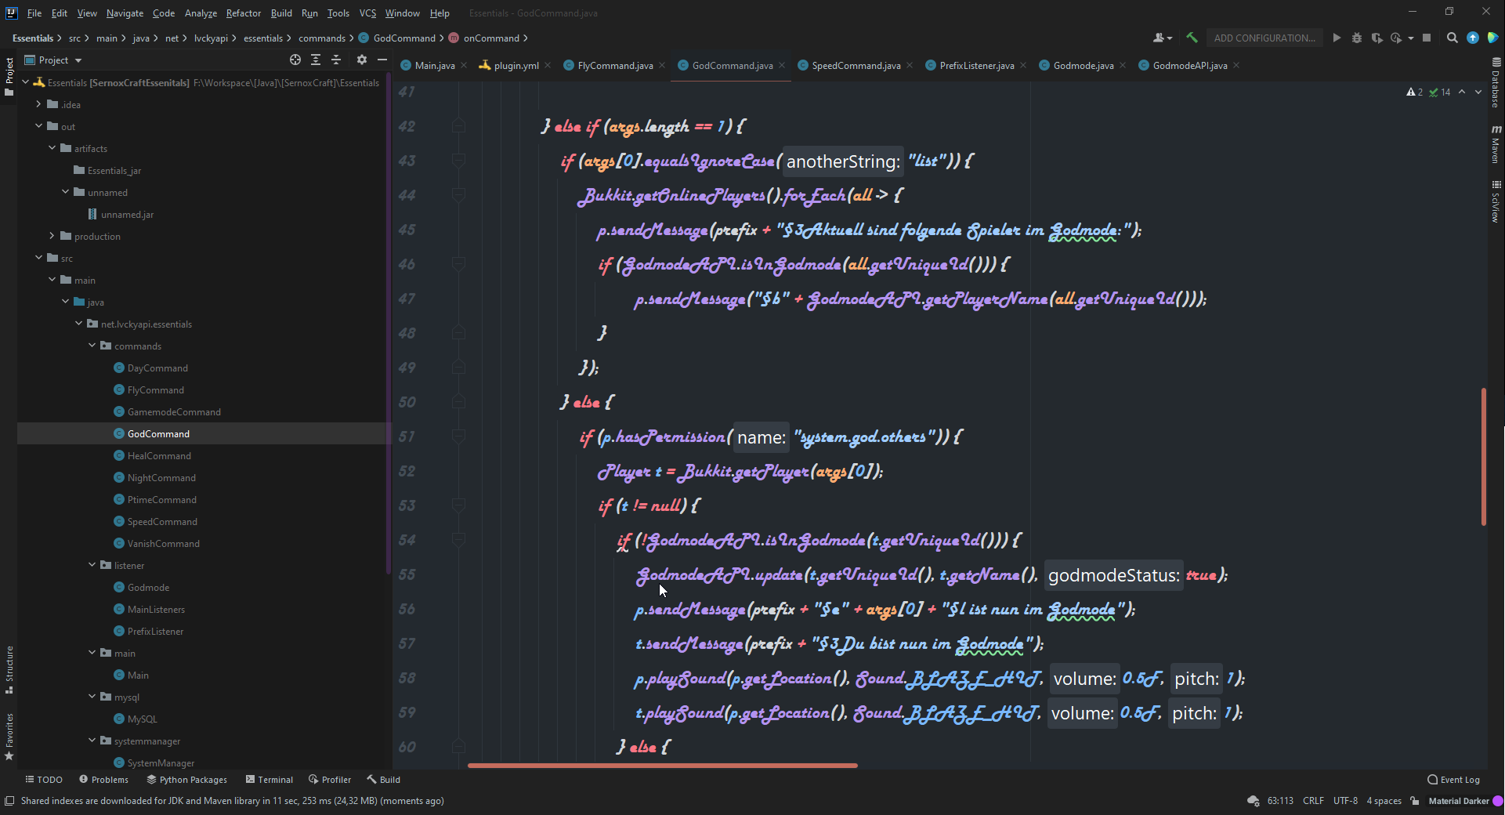Image resolution: width=1505 pixels, height=815 pixels.
Task: Open the Refactor menu
Action: pos(243,13)
